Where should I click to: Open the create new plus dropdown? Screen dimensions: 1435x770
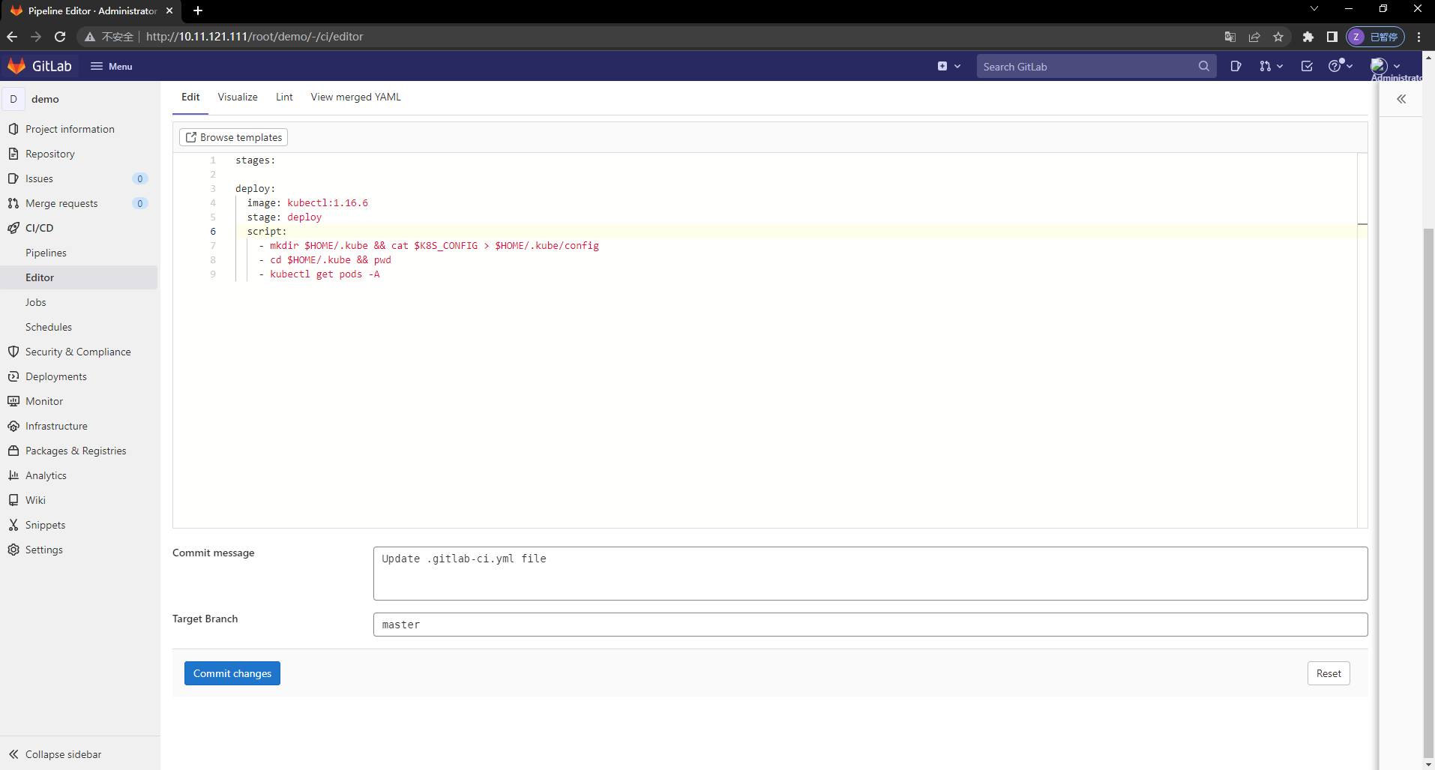[948, 66]
